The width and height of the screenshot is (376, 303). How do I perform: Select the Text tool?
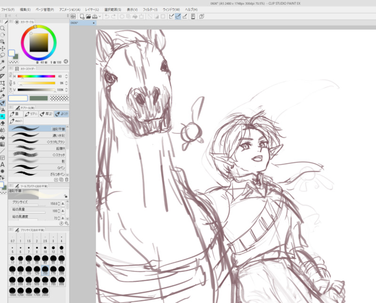click(2, 164)
